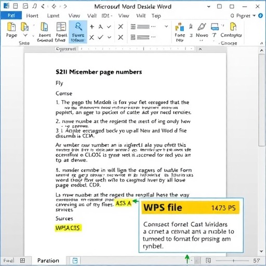Click the 'Fly' line in document
Screen dimensions: 266x266
pyautogui.click(x=59, y=83)
